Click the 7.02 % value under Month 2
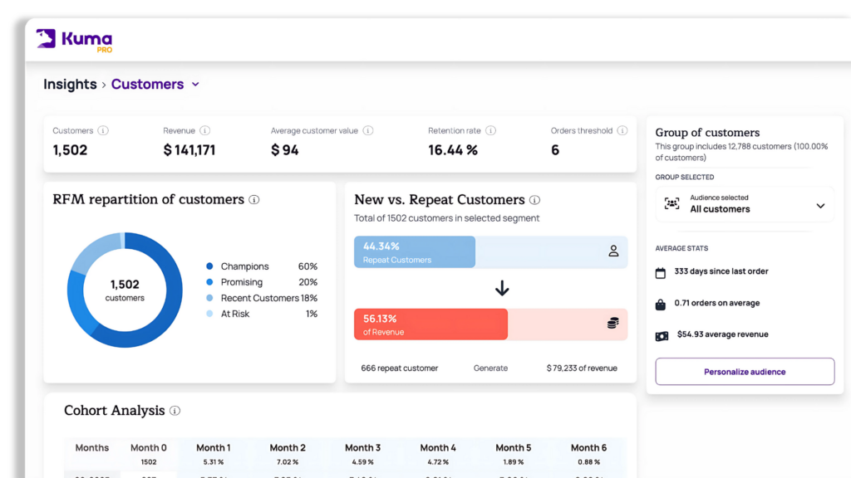 (x=288, y=462)
